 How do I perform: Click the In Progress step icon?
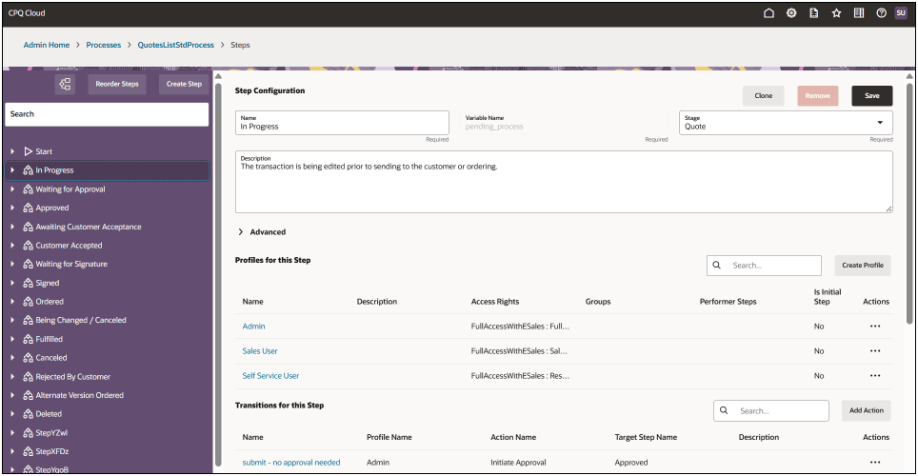pyautogui.click(x=29, y=170)
